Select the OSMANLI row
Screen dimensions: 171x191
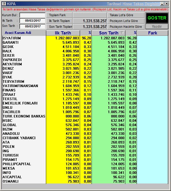tap(85, 181)
